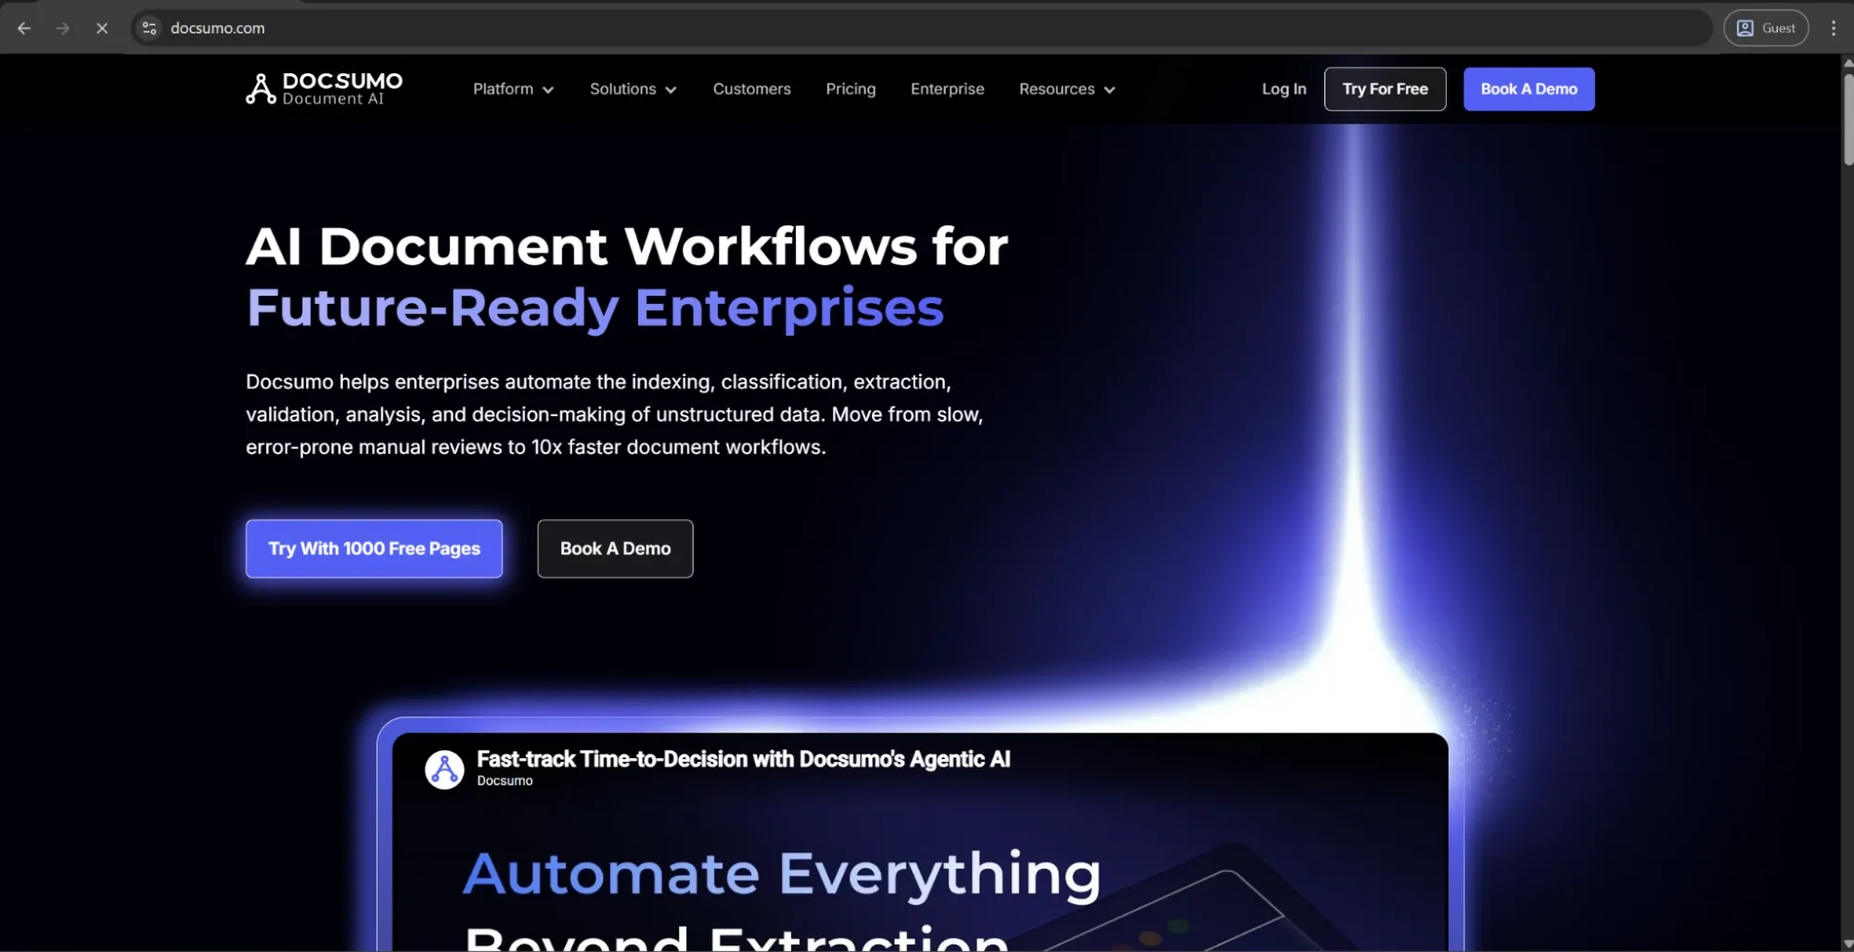This screenshot has width=1854, height=952.
Task: Stop loading the page
Action: tap(102, 28)
